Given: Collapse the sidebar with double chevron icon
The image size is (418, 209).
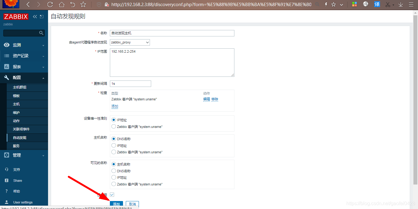Looking at the screenshot, I should coord(35,17).
